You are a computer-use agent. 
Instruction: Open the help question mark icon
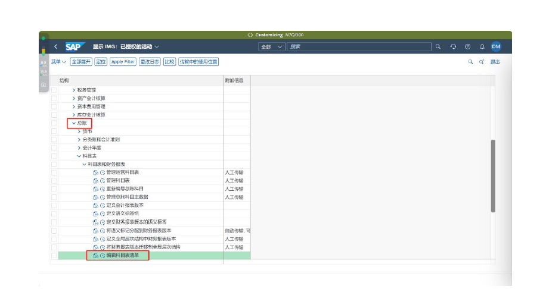(x=467, y=46)
